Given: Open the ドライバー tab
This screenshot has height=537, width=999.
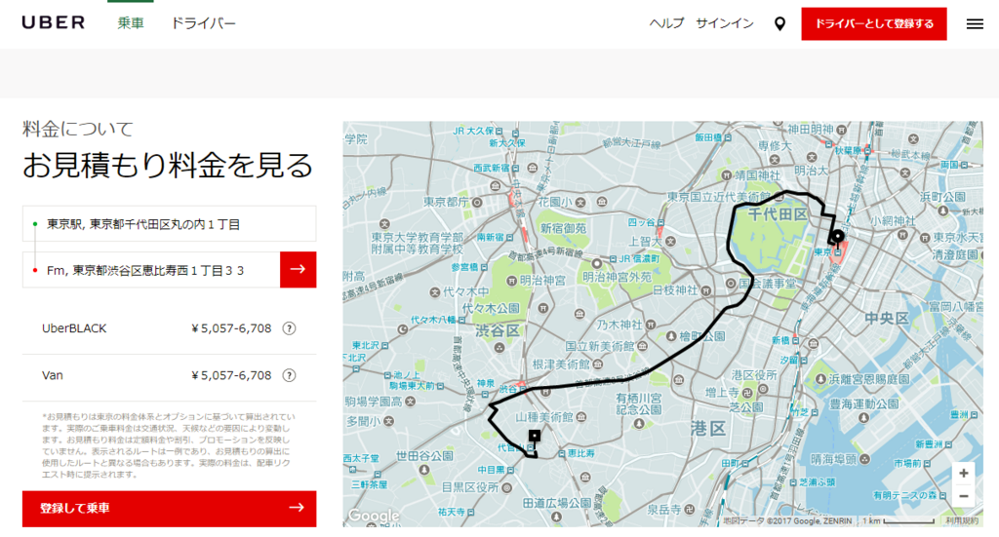Looking at the screenshot, I should (203, 23).
